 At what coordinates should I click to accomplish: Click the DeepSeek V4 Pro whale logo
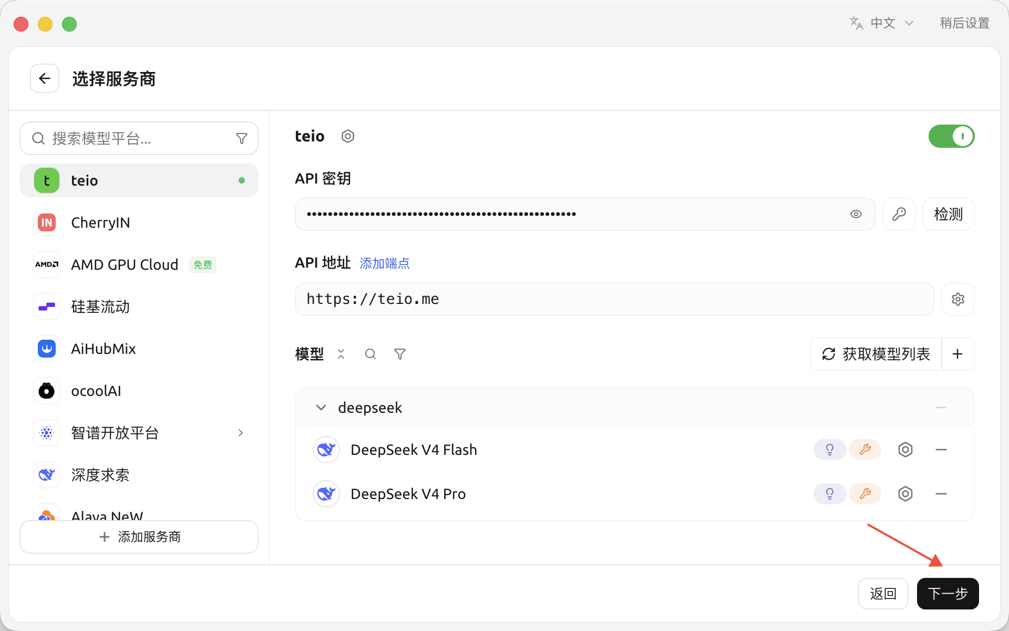[x=326, y=494]
